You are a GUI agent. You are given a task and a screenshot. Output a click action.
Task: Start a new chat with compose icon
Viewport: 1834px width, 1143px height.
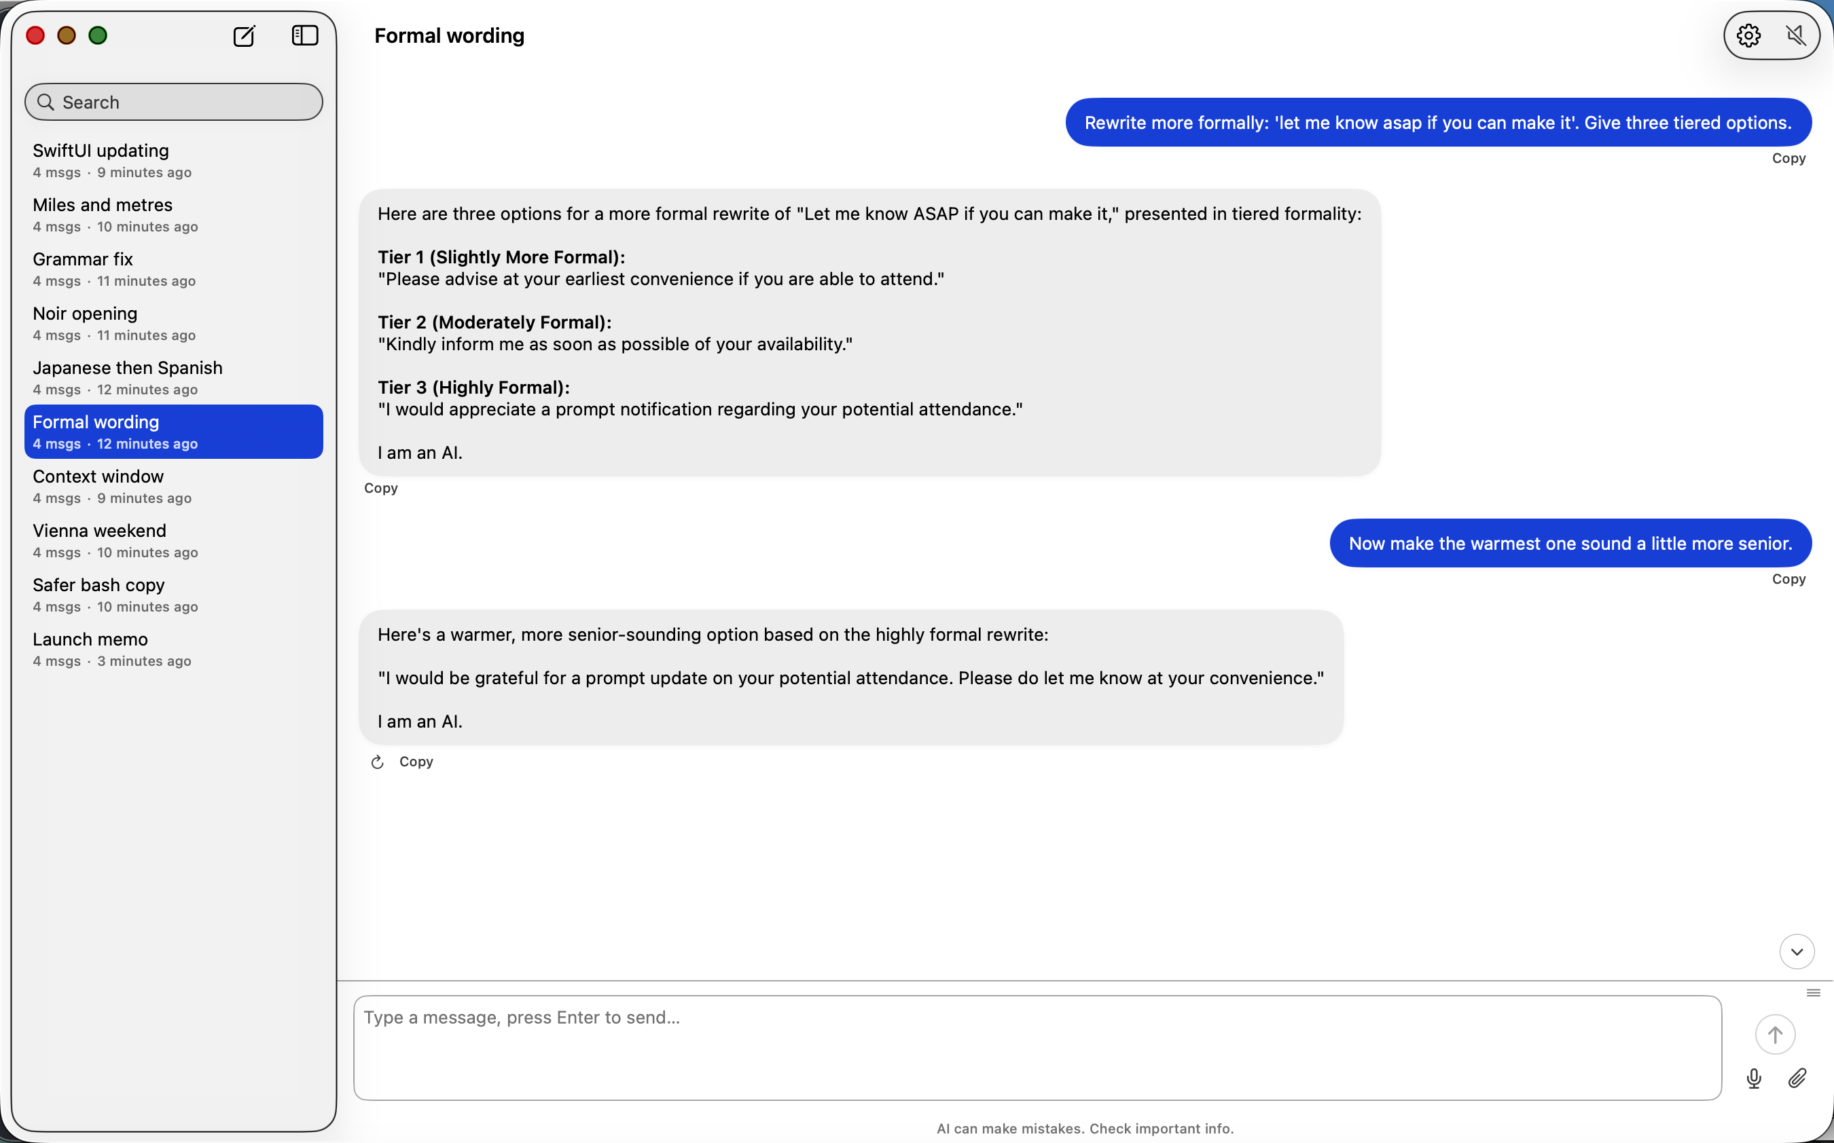(x=244, y=35)
